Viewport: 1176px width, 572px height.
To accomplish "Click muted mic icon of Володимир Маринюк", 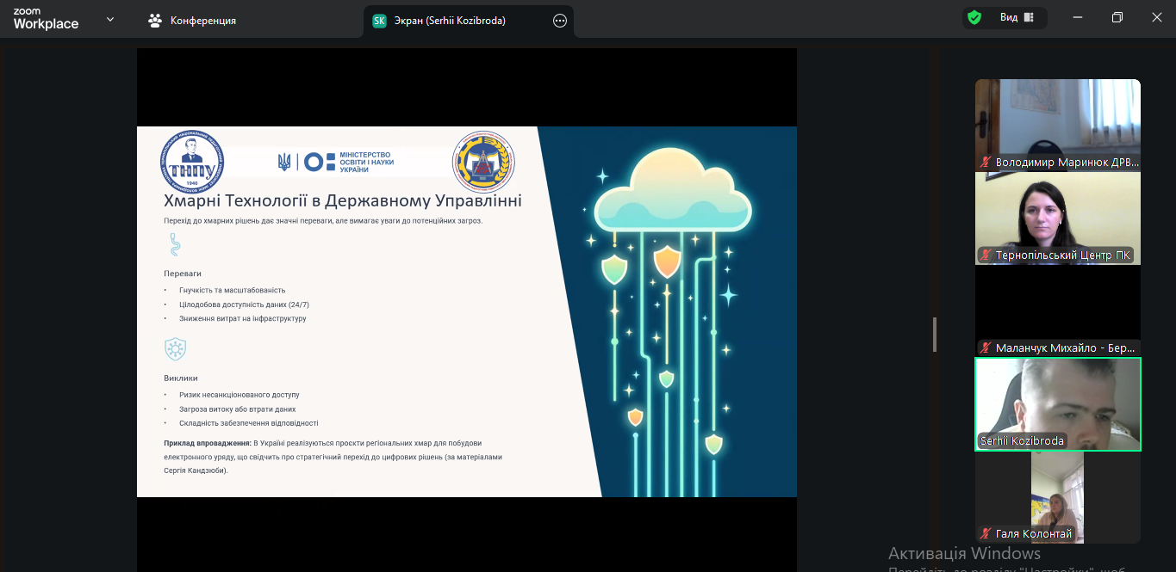I will pyautogui.click(x=986, y=163).
